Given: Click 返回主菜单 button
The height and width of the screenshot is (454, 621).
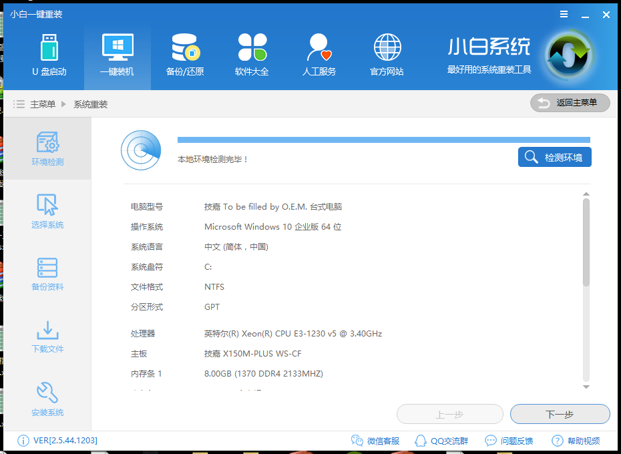Looking at the screenshot, I should tap(570, 103).
